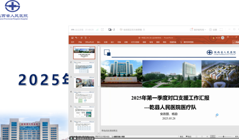This screenshot has height=140, width=239.
Task: Click the Undo arrow in quick access toolbar
Action: 76,38
